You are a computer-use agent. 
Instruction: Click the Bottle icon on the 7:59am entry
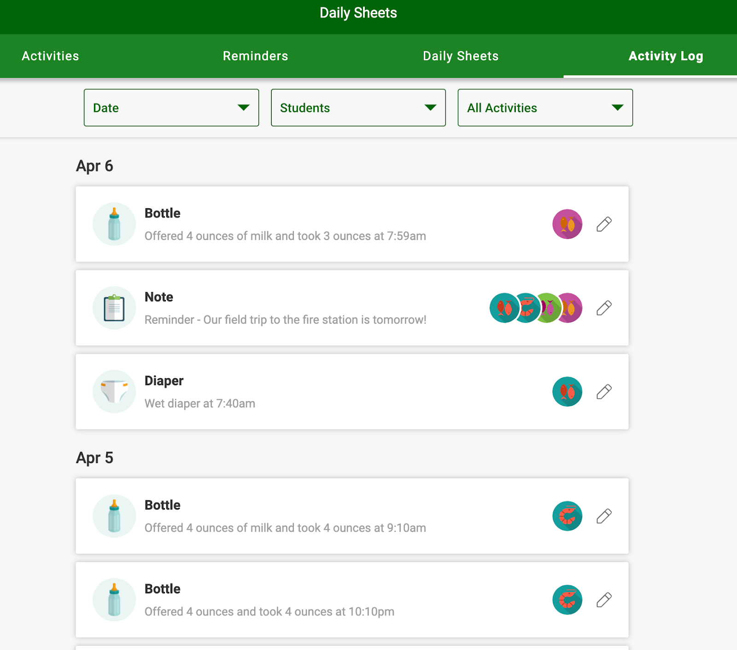(x=114, y=224)
